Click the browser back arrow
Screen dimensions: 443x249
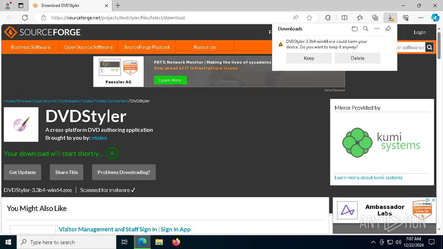pyautogui.click(x=10, y=18)
